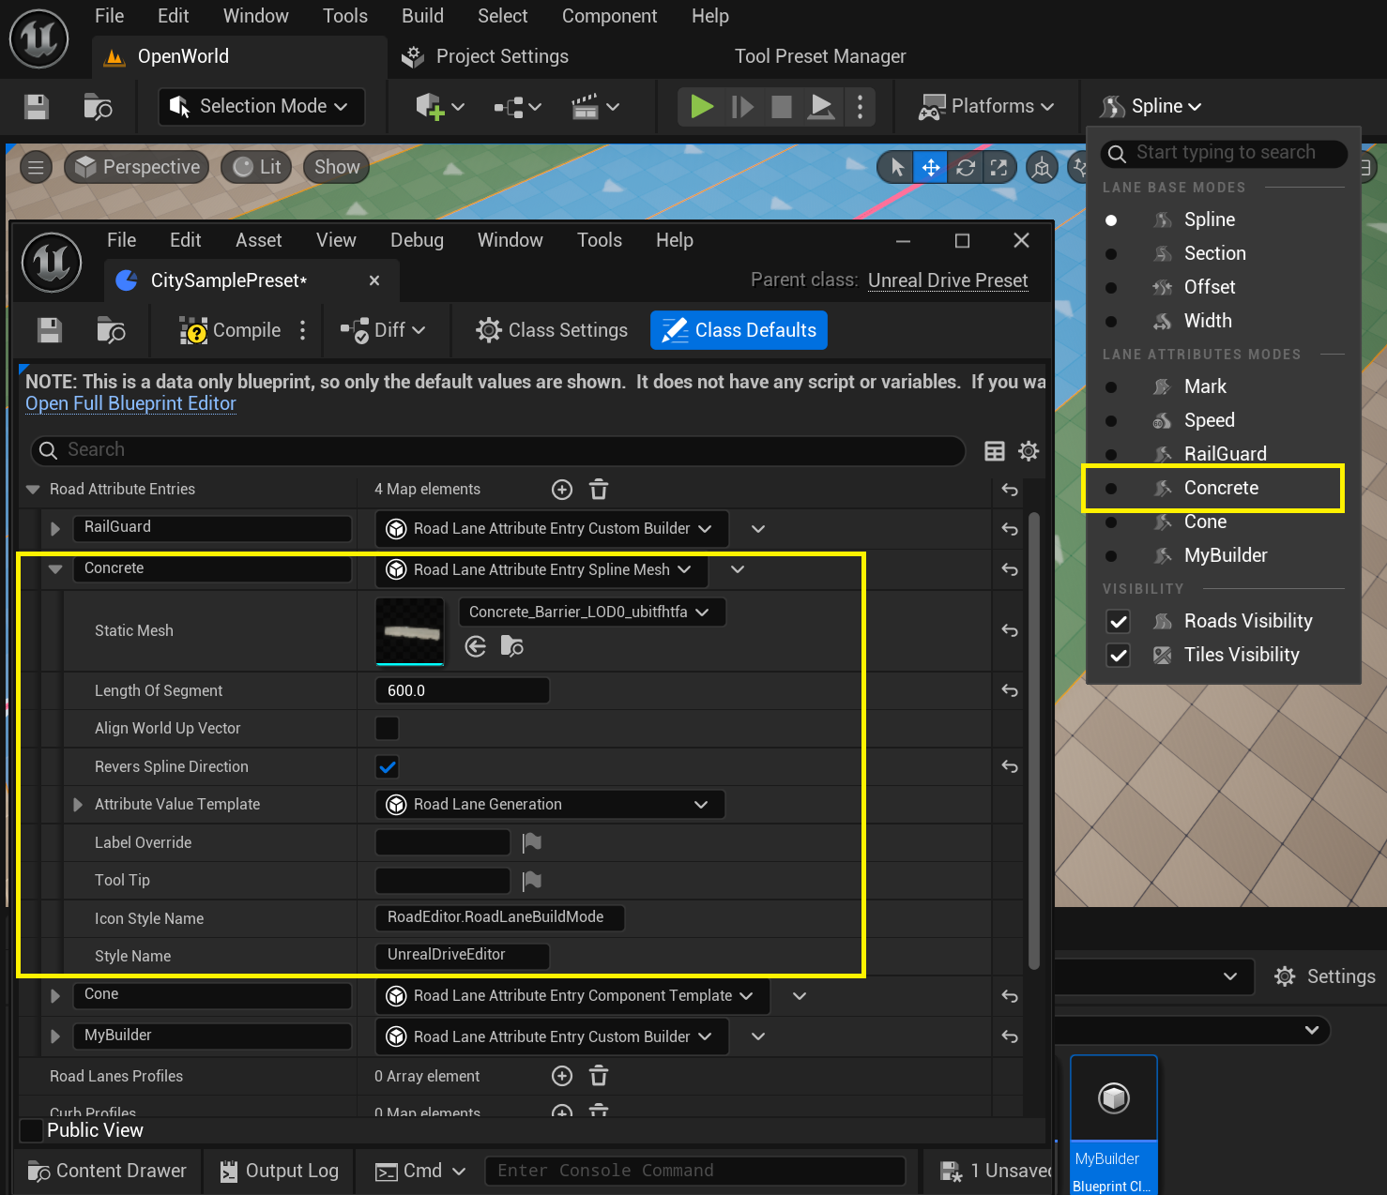This screenshot has width=1387, height=1195.
Task: Open the Road Lane Generation dropdown
Action: point(550,805)
